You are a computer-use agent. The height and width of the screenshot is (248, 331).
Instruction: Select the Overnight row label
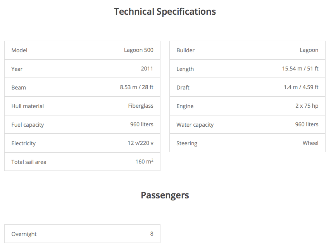coord(24,234)
